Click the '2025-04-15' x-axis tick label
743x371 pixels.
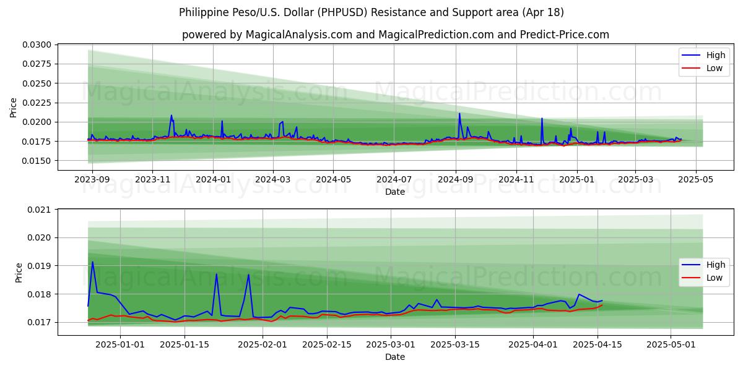point(598,344)
